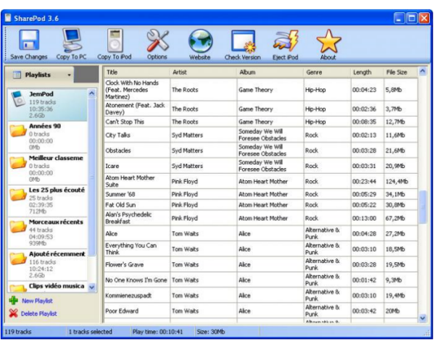The image size is (435, 352).
Task: Select the Ajouté récemment playlist folder icon
Action: tap(18, 259)
